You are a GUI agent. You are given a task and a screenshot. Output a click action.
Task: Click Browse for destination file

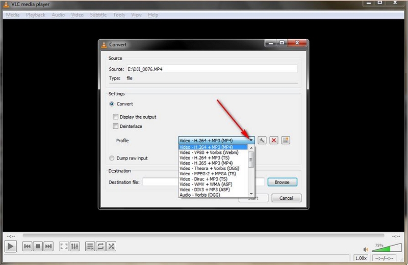(x=282, y=182)
